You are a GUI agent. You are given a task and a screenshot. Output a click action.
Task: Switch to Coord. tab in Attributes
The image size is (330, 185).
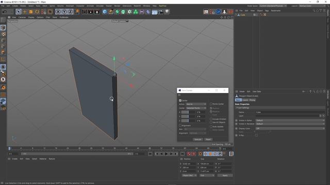coord(245,100)
